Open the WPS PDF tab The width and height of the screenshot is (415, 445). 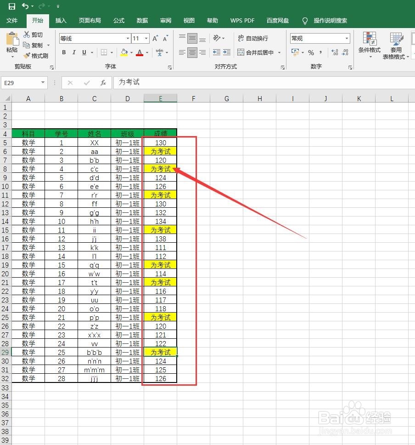click(242, 20)
